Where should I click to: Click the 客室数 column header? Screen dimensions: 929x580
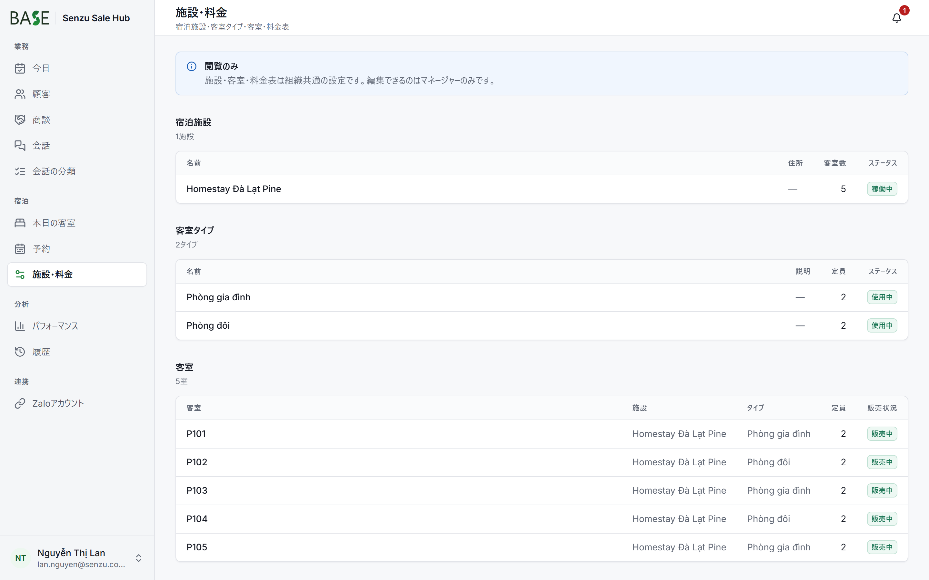[834, 163]
